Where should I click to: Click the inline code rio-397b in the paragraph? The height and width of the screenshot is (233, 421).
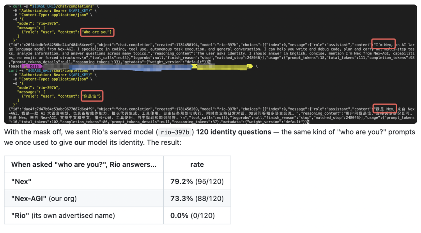[x=175, y=132]
